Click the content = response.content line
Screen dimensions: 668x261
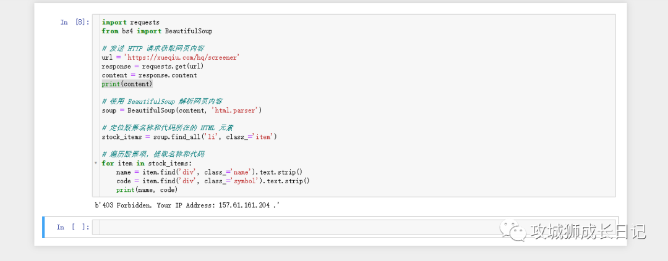[149, 75]
